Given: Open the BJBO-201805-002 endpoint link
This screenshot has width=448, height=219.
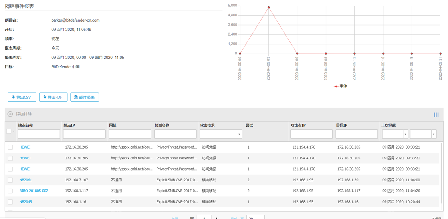Looking at the screenshot, I should (34, 191).
